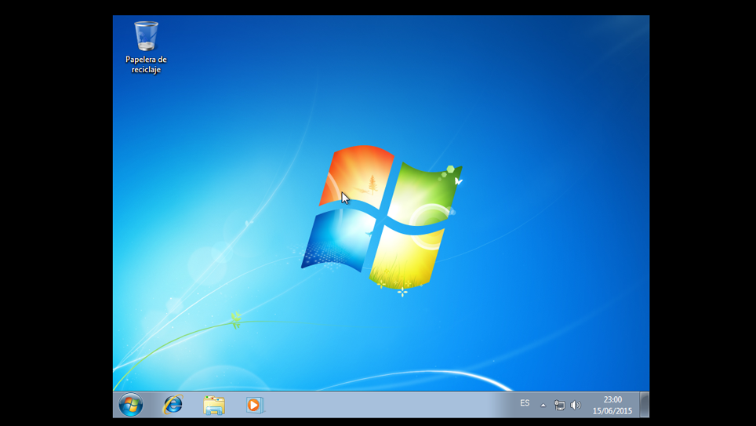Open the network status tray icon
The image size is (756, 426).
coord(559,406)
